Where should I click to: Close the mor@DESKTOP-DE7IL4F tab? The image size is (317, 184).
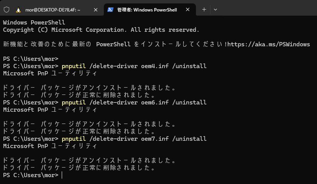(x=95, y=10)
